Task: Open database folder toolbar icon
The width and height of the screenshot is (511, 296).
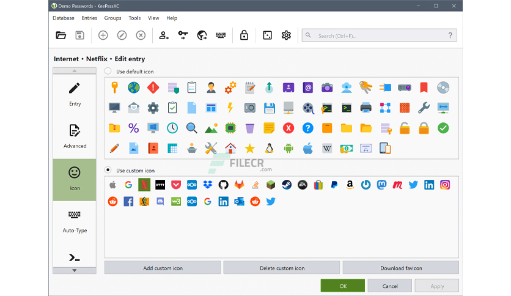Action: [61, 35]
